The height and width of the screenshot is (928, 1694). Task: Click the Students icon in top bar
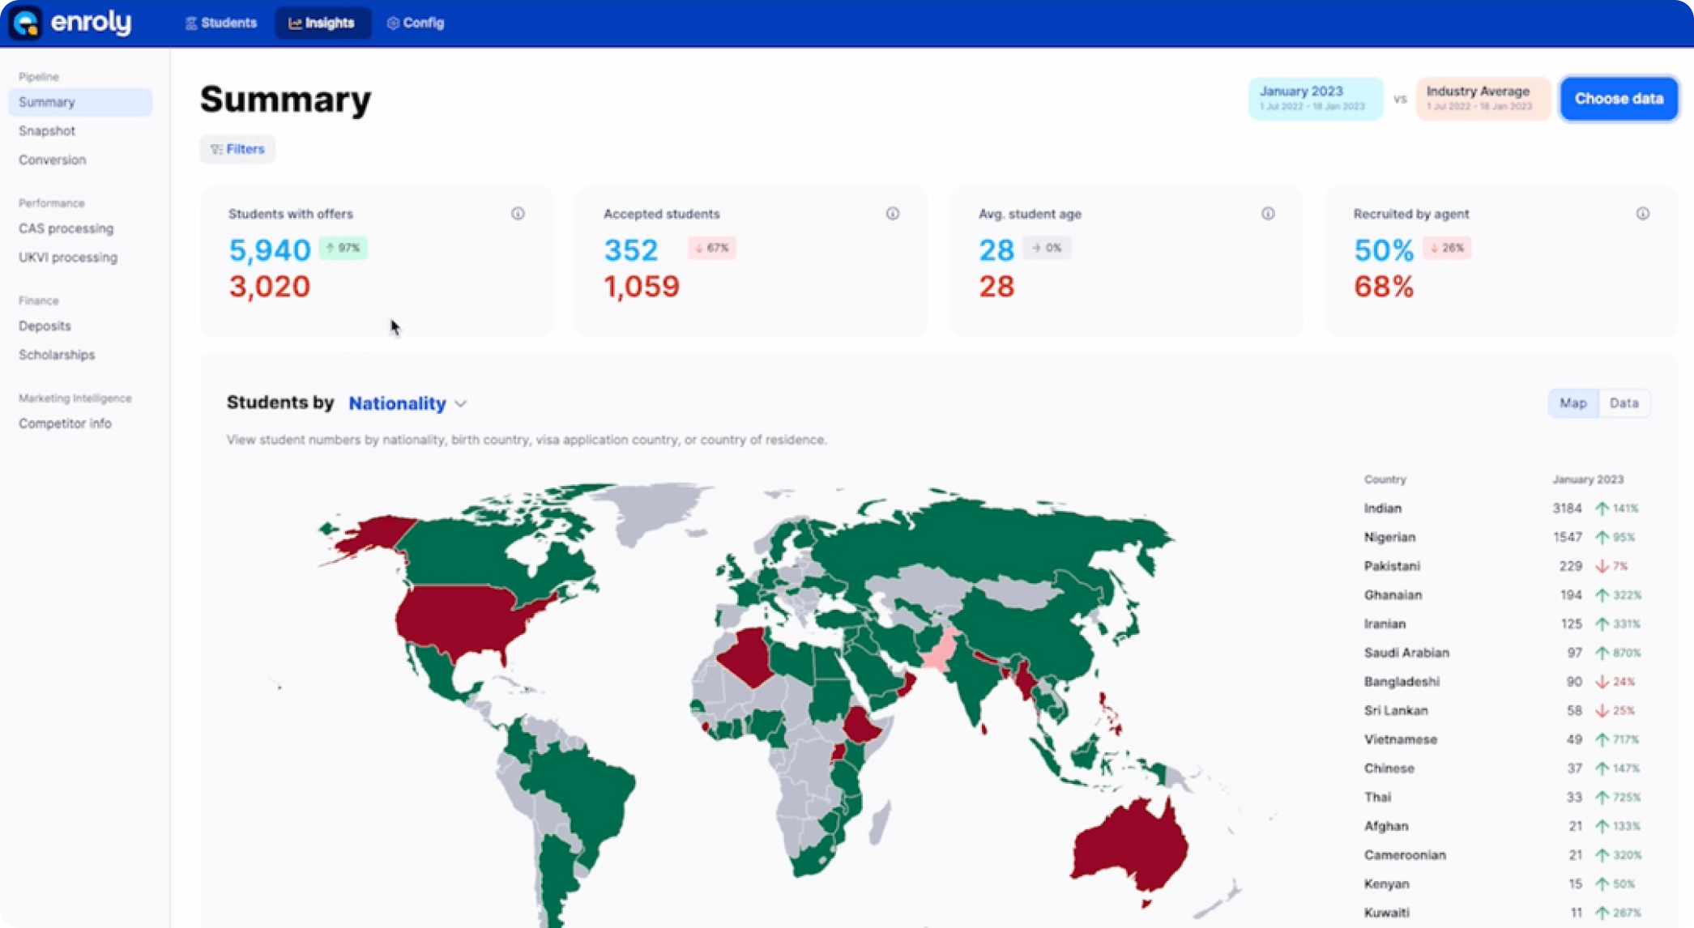tap(191, 23)
